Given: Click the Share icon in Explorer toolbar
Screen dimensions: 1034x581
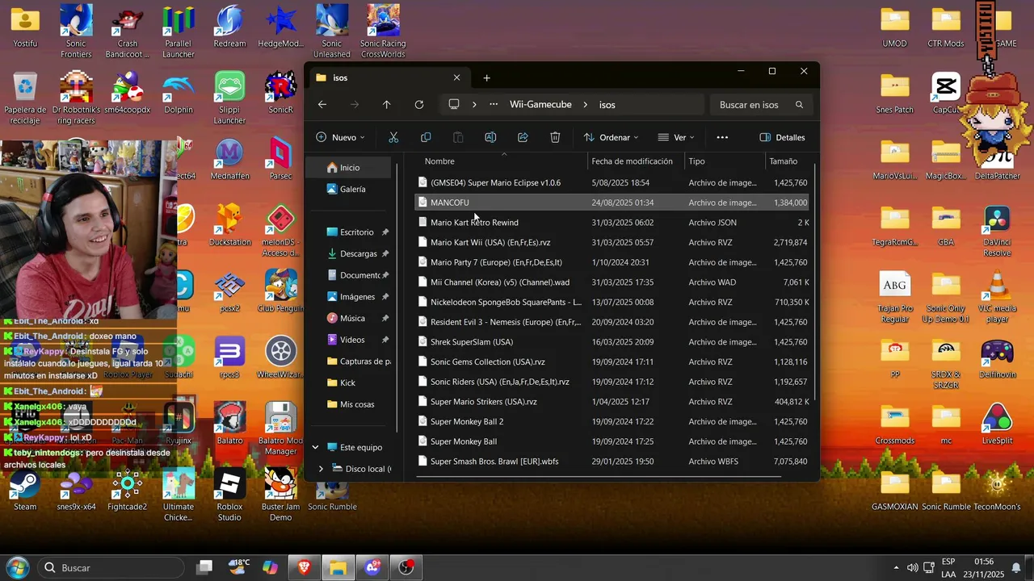Looking at the screenshot, I should click(x=523, y=137).
